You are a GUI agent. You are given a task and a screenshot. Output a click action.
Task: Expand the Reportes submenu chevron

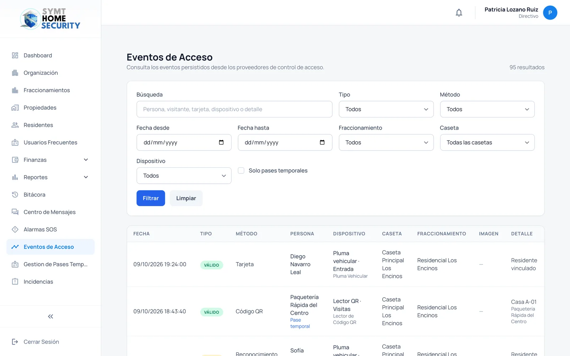(x=86, y=177)
